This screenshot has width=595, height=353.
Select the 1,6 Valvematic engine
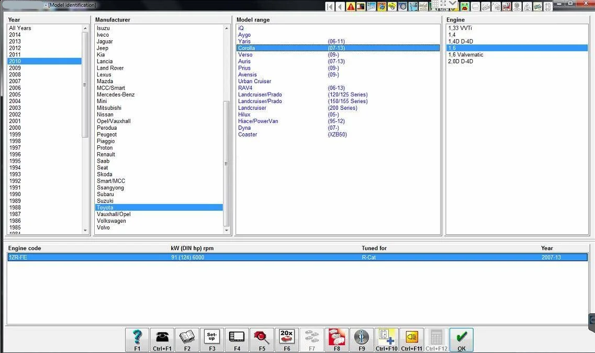(466, 55)
